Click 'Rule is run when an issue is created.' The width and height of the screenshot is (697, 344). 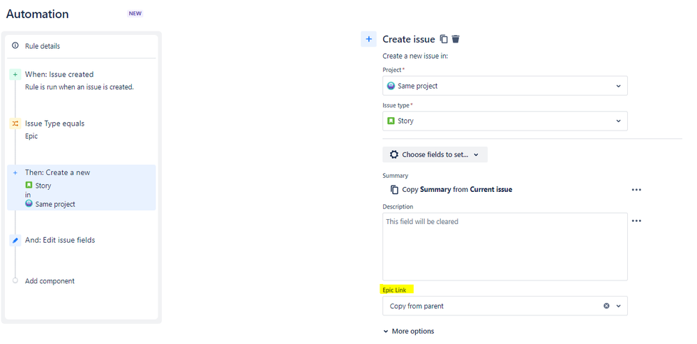tap(79, 87)
